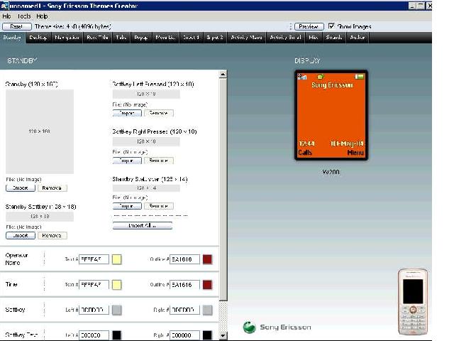Open Operator Name outline color swatch

207,259
